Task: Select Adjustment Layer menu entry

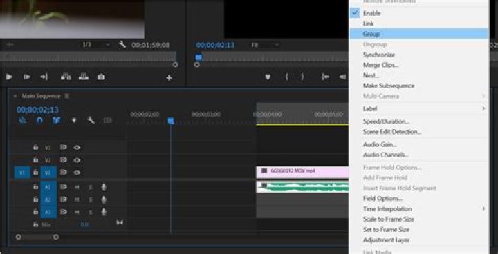Action: coord(418,240)
